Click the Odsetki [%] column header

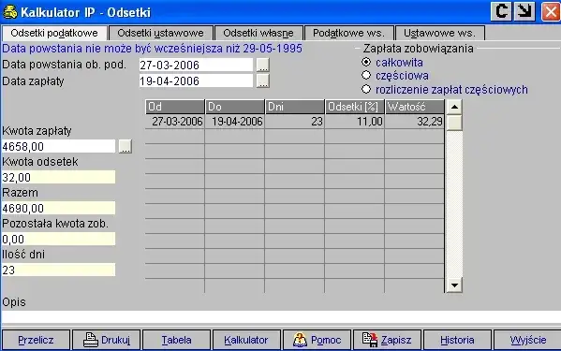pyautogui.click(x=355, y=107)
